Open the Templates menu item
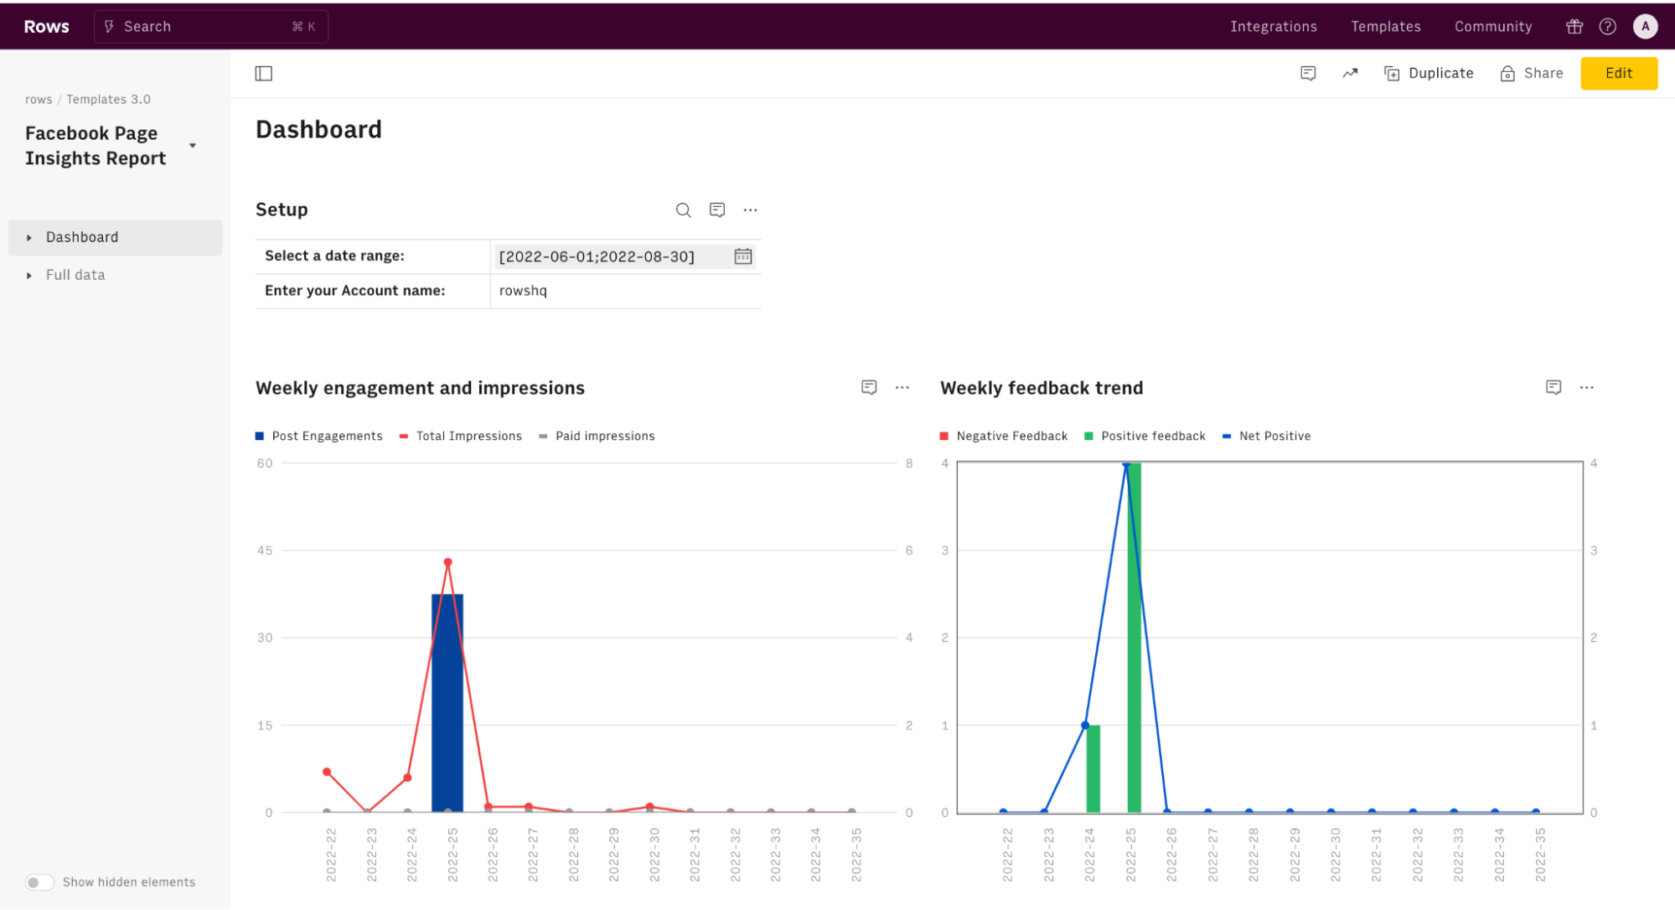This screenshot has width=1675, height=910. click(1388, 24)
